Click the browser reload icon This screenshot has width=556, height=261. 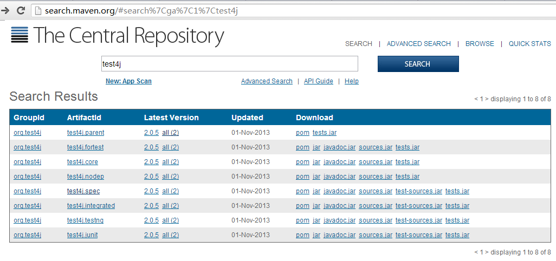pyautogui.click(x=21, y=10)
